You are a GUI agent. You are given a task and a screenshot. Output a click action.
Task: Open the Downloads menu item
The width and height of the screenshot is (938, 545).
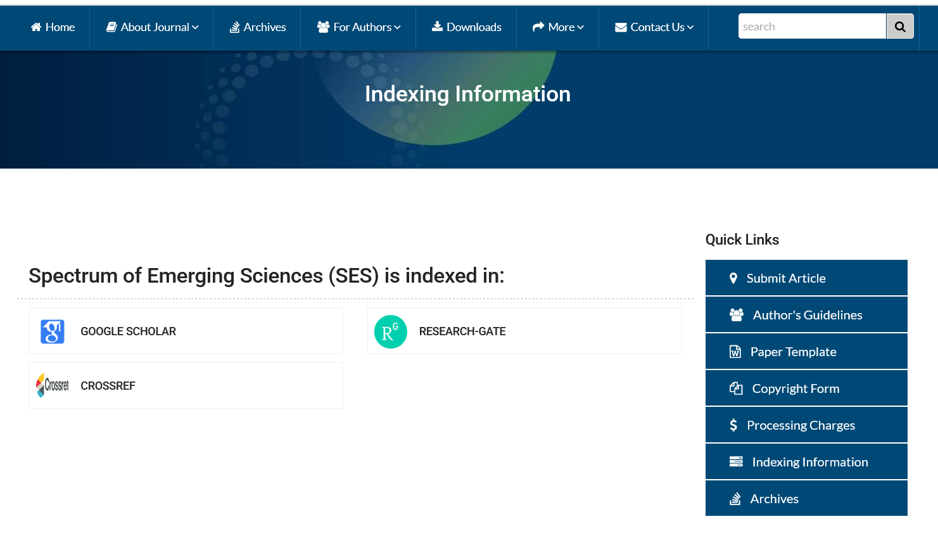tap(467, 27)
